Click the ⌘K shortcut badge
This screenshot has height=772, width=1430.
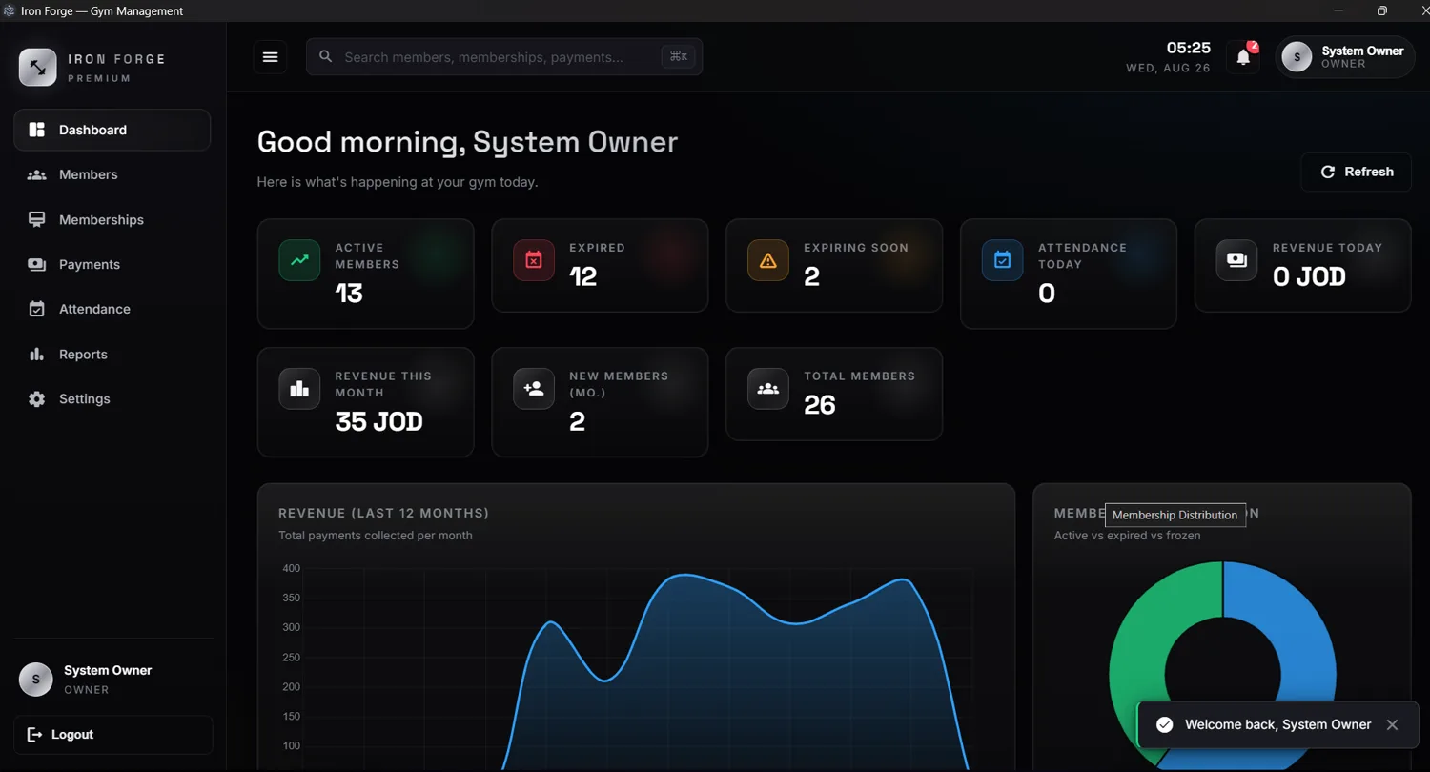pos(679,57)
